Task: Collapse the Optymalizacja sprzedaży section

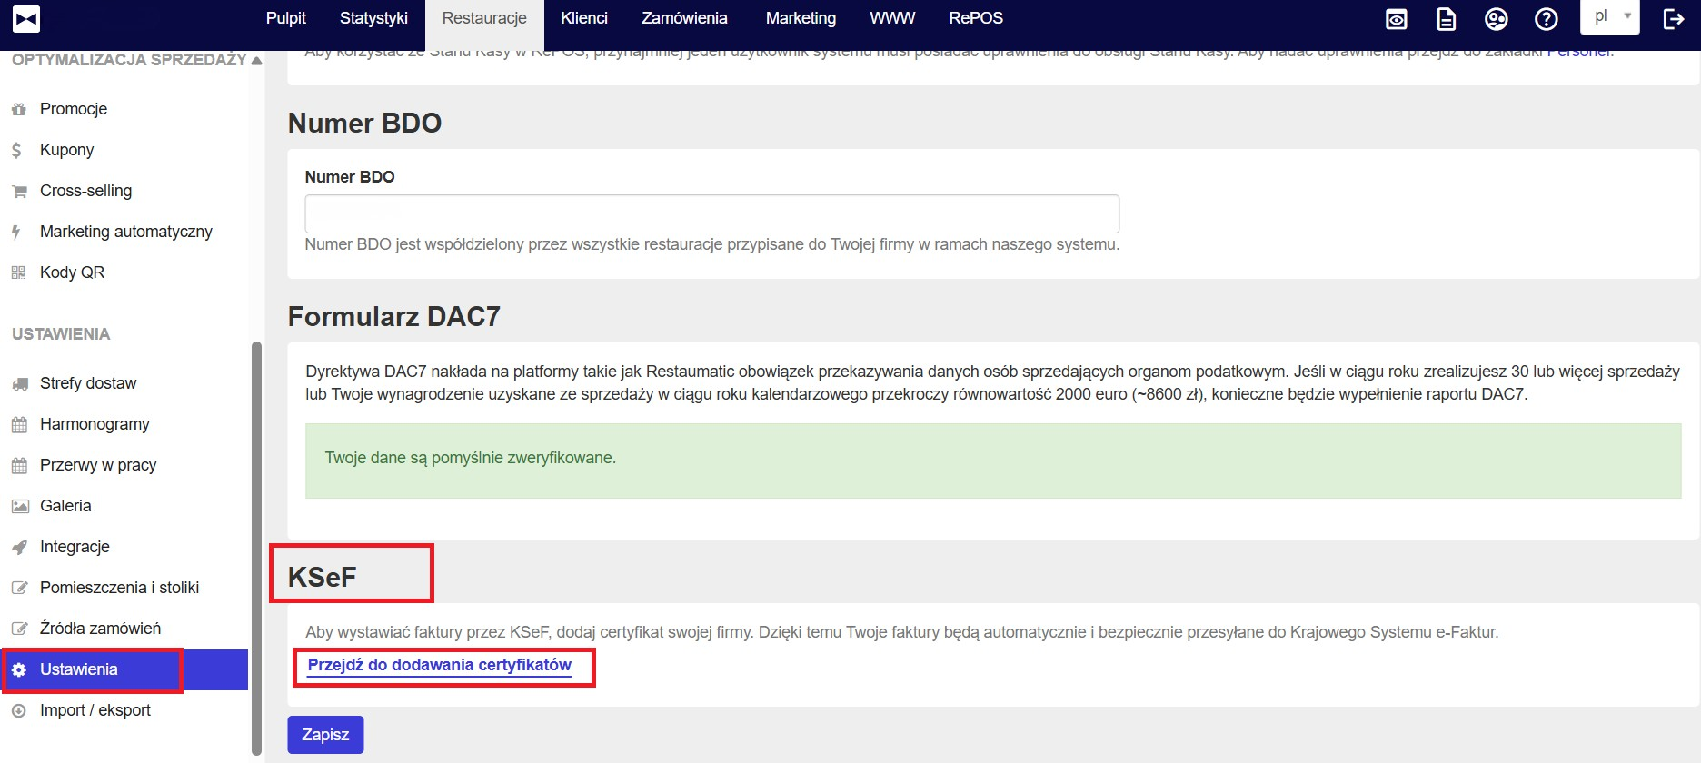Action: [x=256, y=61]
